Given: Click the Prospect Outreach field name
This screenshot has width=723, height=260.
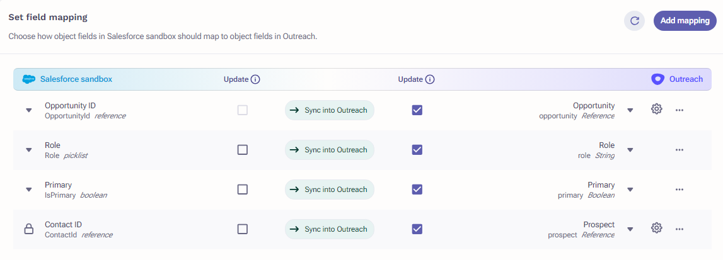Looking at the screenshot, I should (x=599, y=225).
